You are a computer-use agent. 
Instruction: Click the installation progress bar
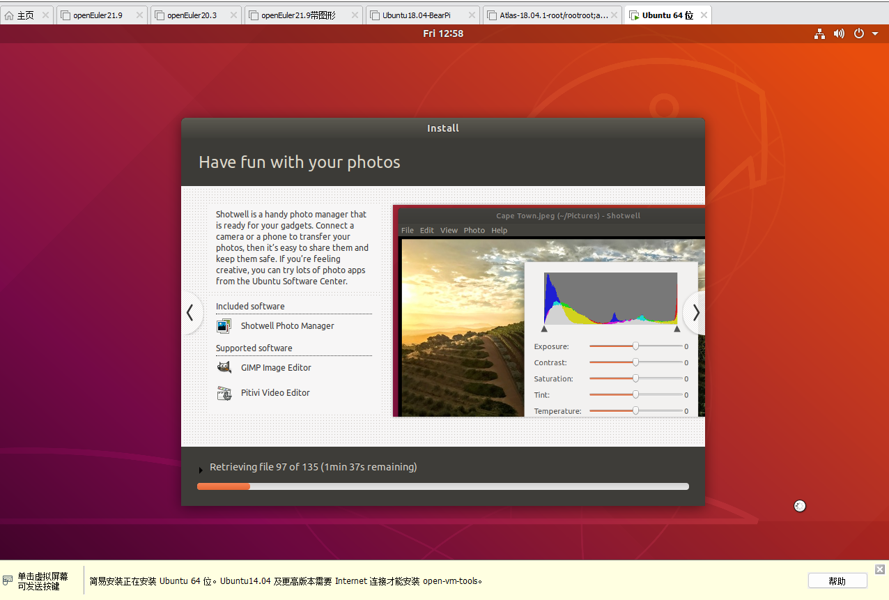click(443, 486)
